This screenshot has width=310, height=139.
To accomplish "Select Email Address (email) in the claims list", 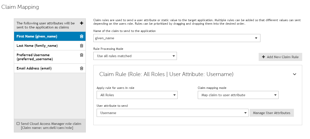I will point(34,68).
